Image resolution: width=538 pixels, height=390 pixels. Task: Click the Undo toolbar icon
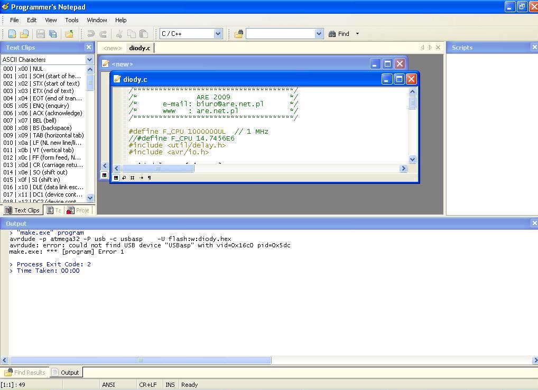[91, 34]
